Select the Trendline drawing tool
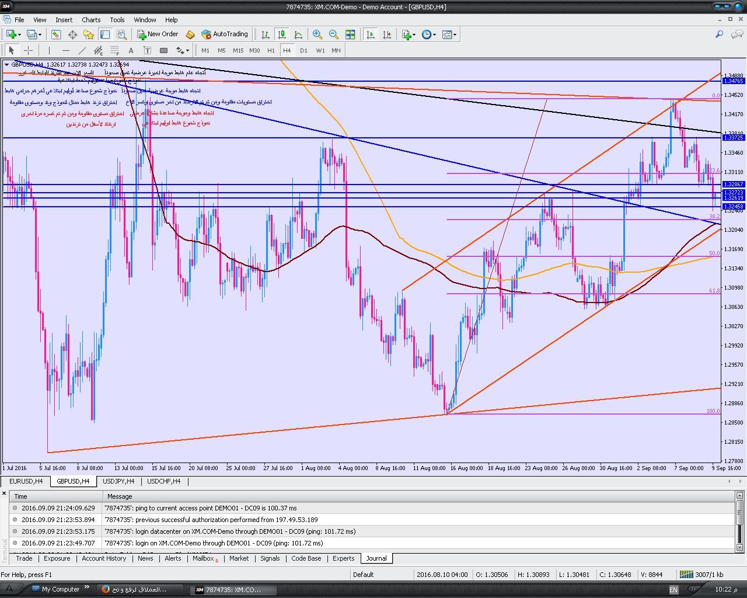Screen dimensions: 747x598 point(82,50)
